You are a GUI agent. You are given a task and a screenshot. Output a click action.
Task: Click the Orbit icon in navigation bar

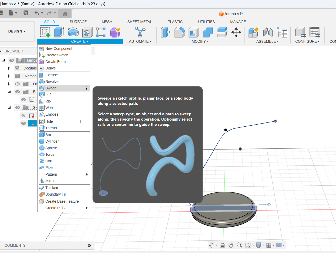tap(212, 245)
